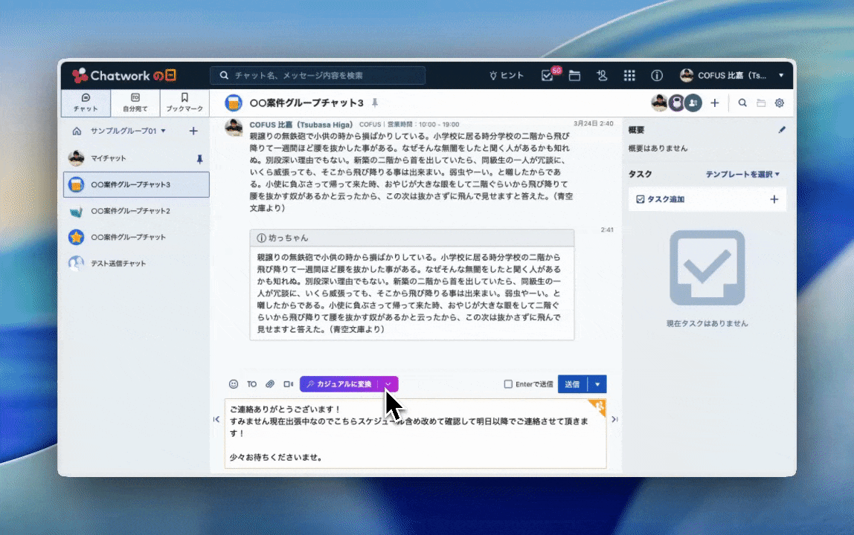Select ○○案件グループチャット2 in sidebar
Viewport: 854px width, 535px height.
(x=136, y=211)
